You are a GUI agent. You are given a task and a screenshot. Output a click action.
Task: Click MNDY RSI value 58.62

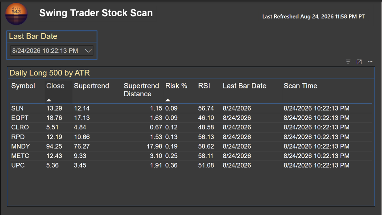pos(206,146)
